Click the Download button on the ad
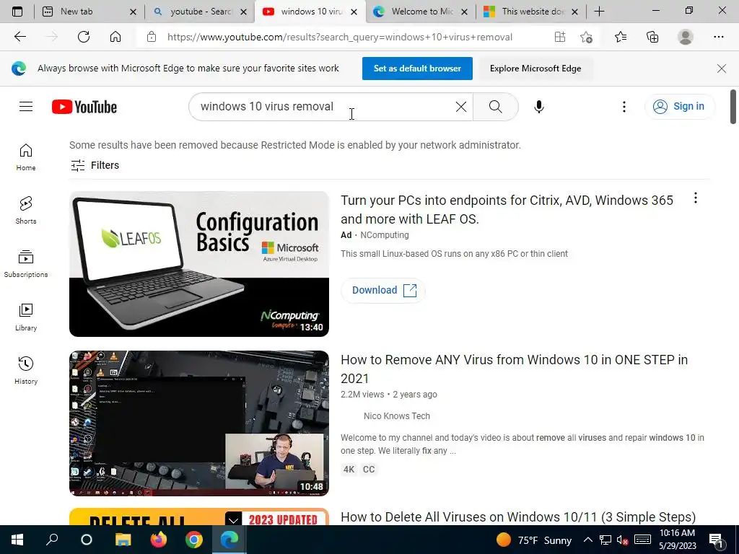The image size is (739, 554). coord(382,290)
